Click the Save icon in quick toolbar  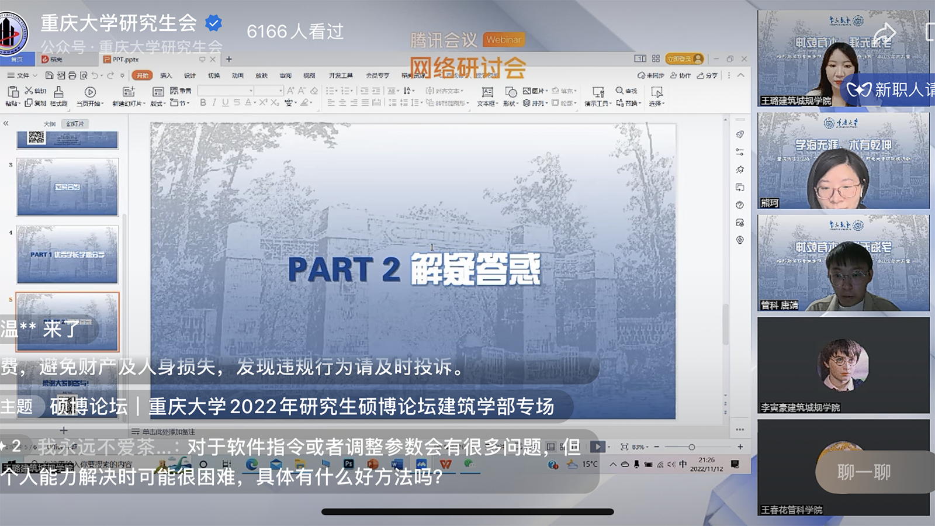50,75
